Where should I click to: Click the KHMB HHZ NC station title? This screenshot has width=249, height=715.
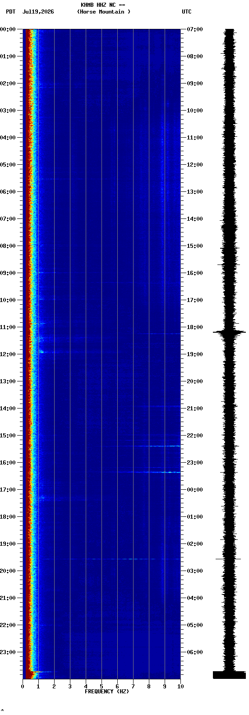pyautogui.click(x=103, y=5)
